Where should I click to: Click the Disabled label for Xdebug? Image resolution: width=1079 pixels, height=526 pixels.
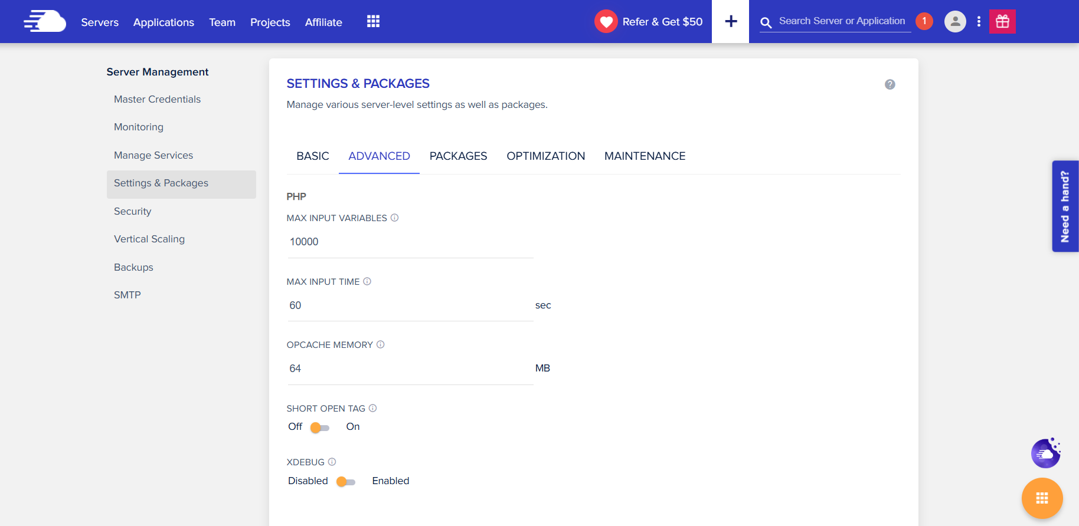(x=308, y=481)
